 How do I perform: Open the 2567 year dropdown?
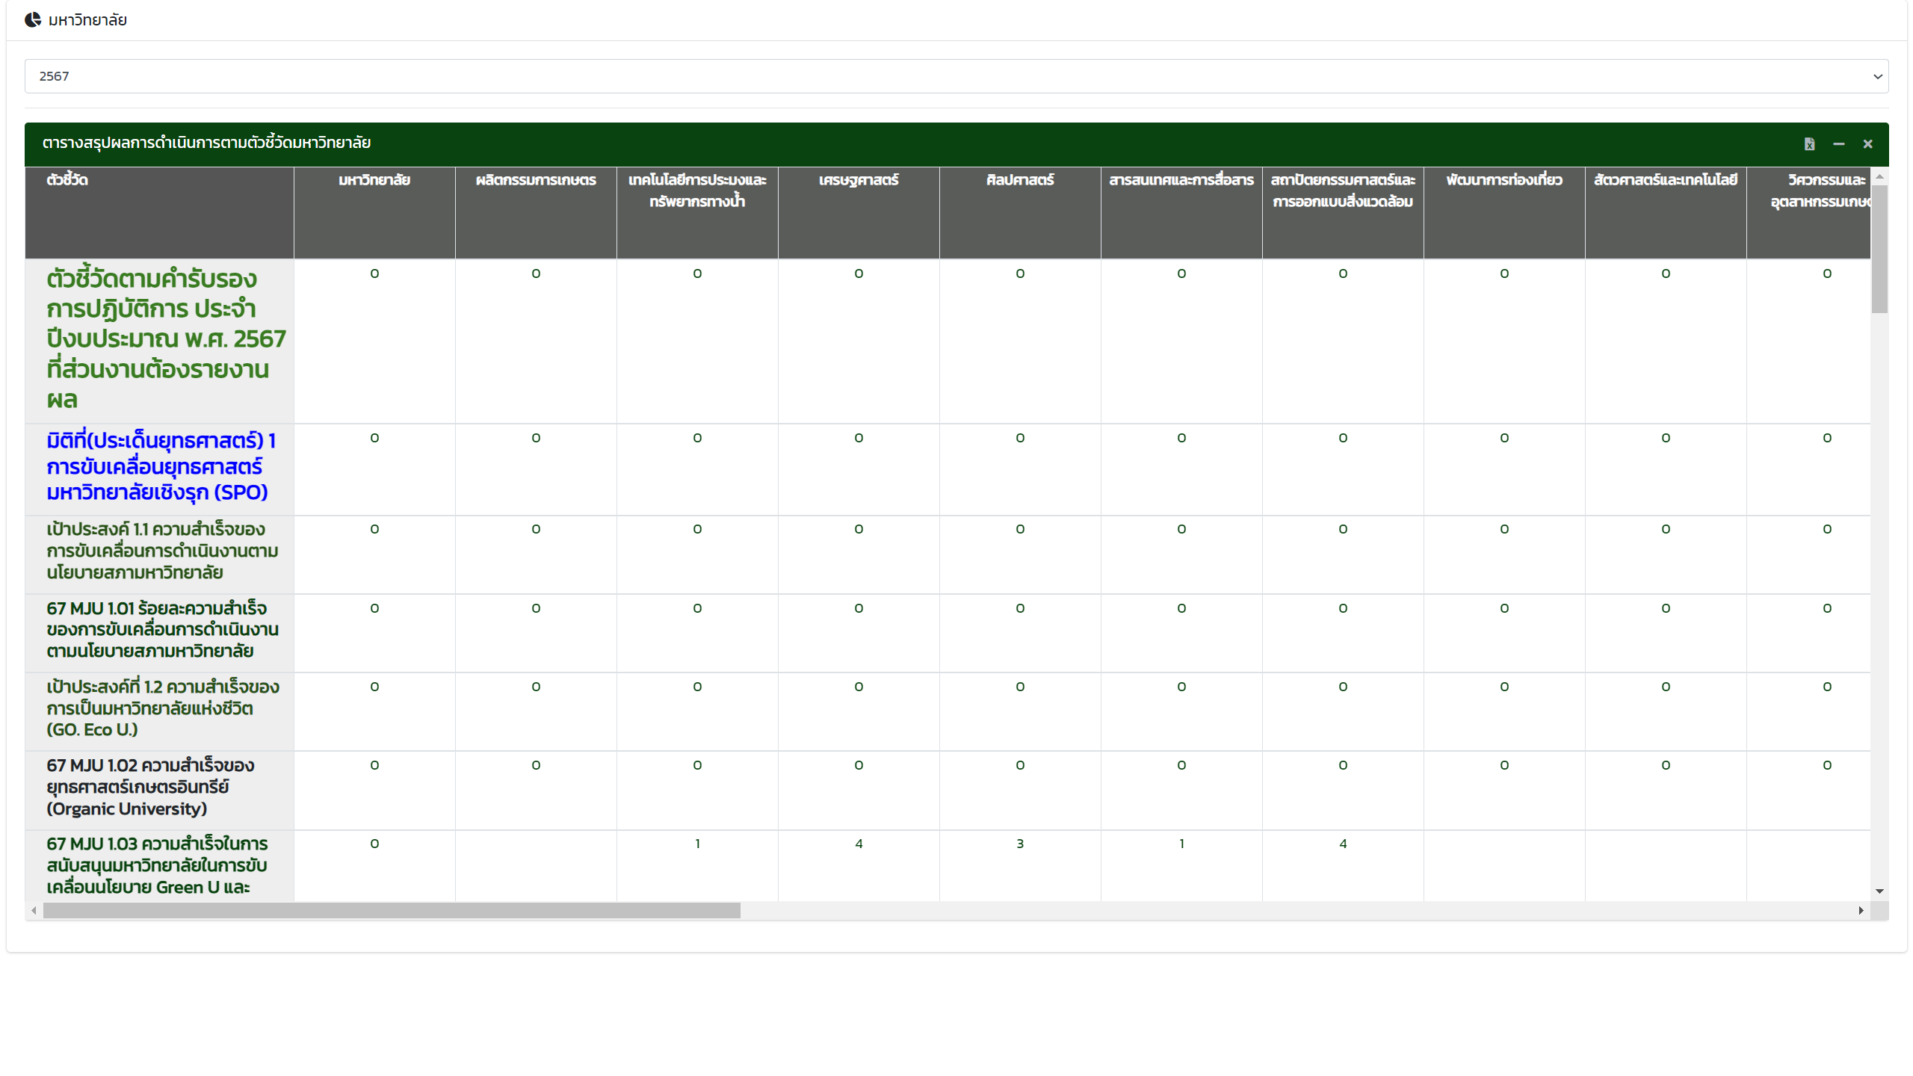pyautogui.click(x=956, y=76)
